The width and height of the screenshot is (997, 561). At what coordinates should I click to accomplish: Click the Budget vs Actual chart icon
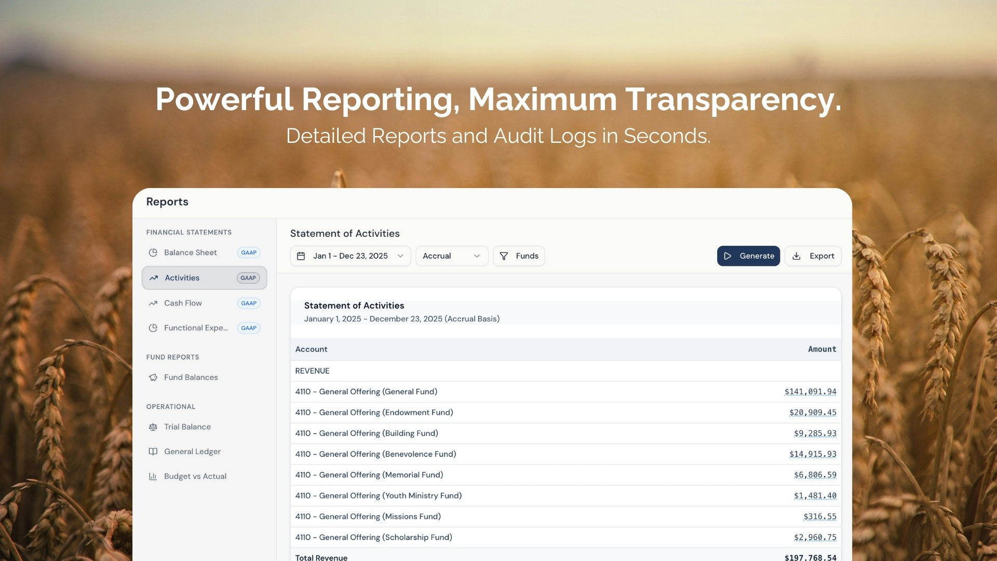pos(153,476)
